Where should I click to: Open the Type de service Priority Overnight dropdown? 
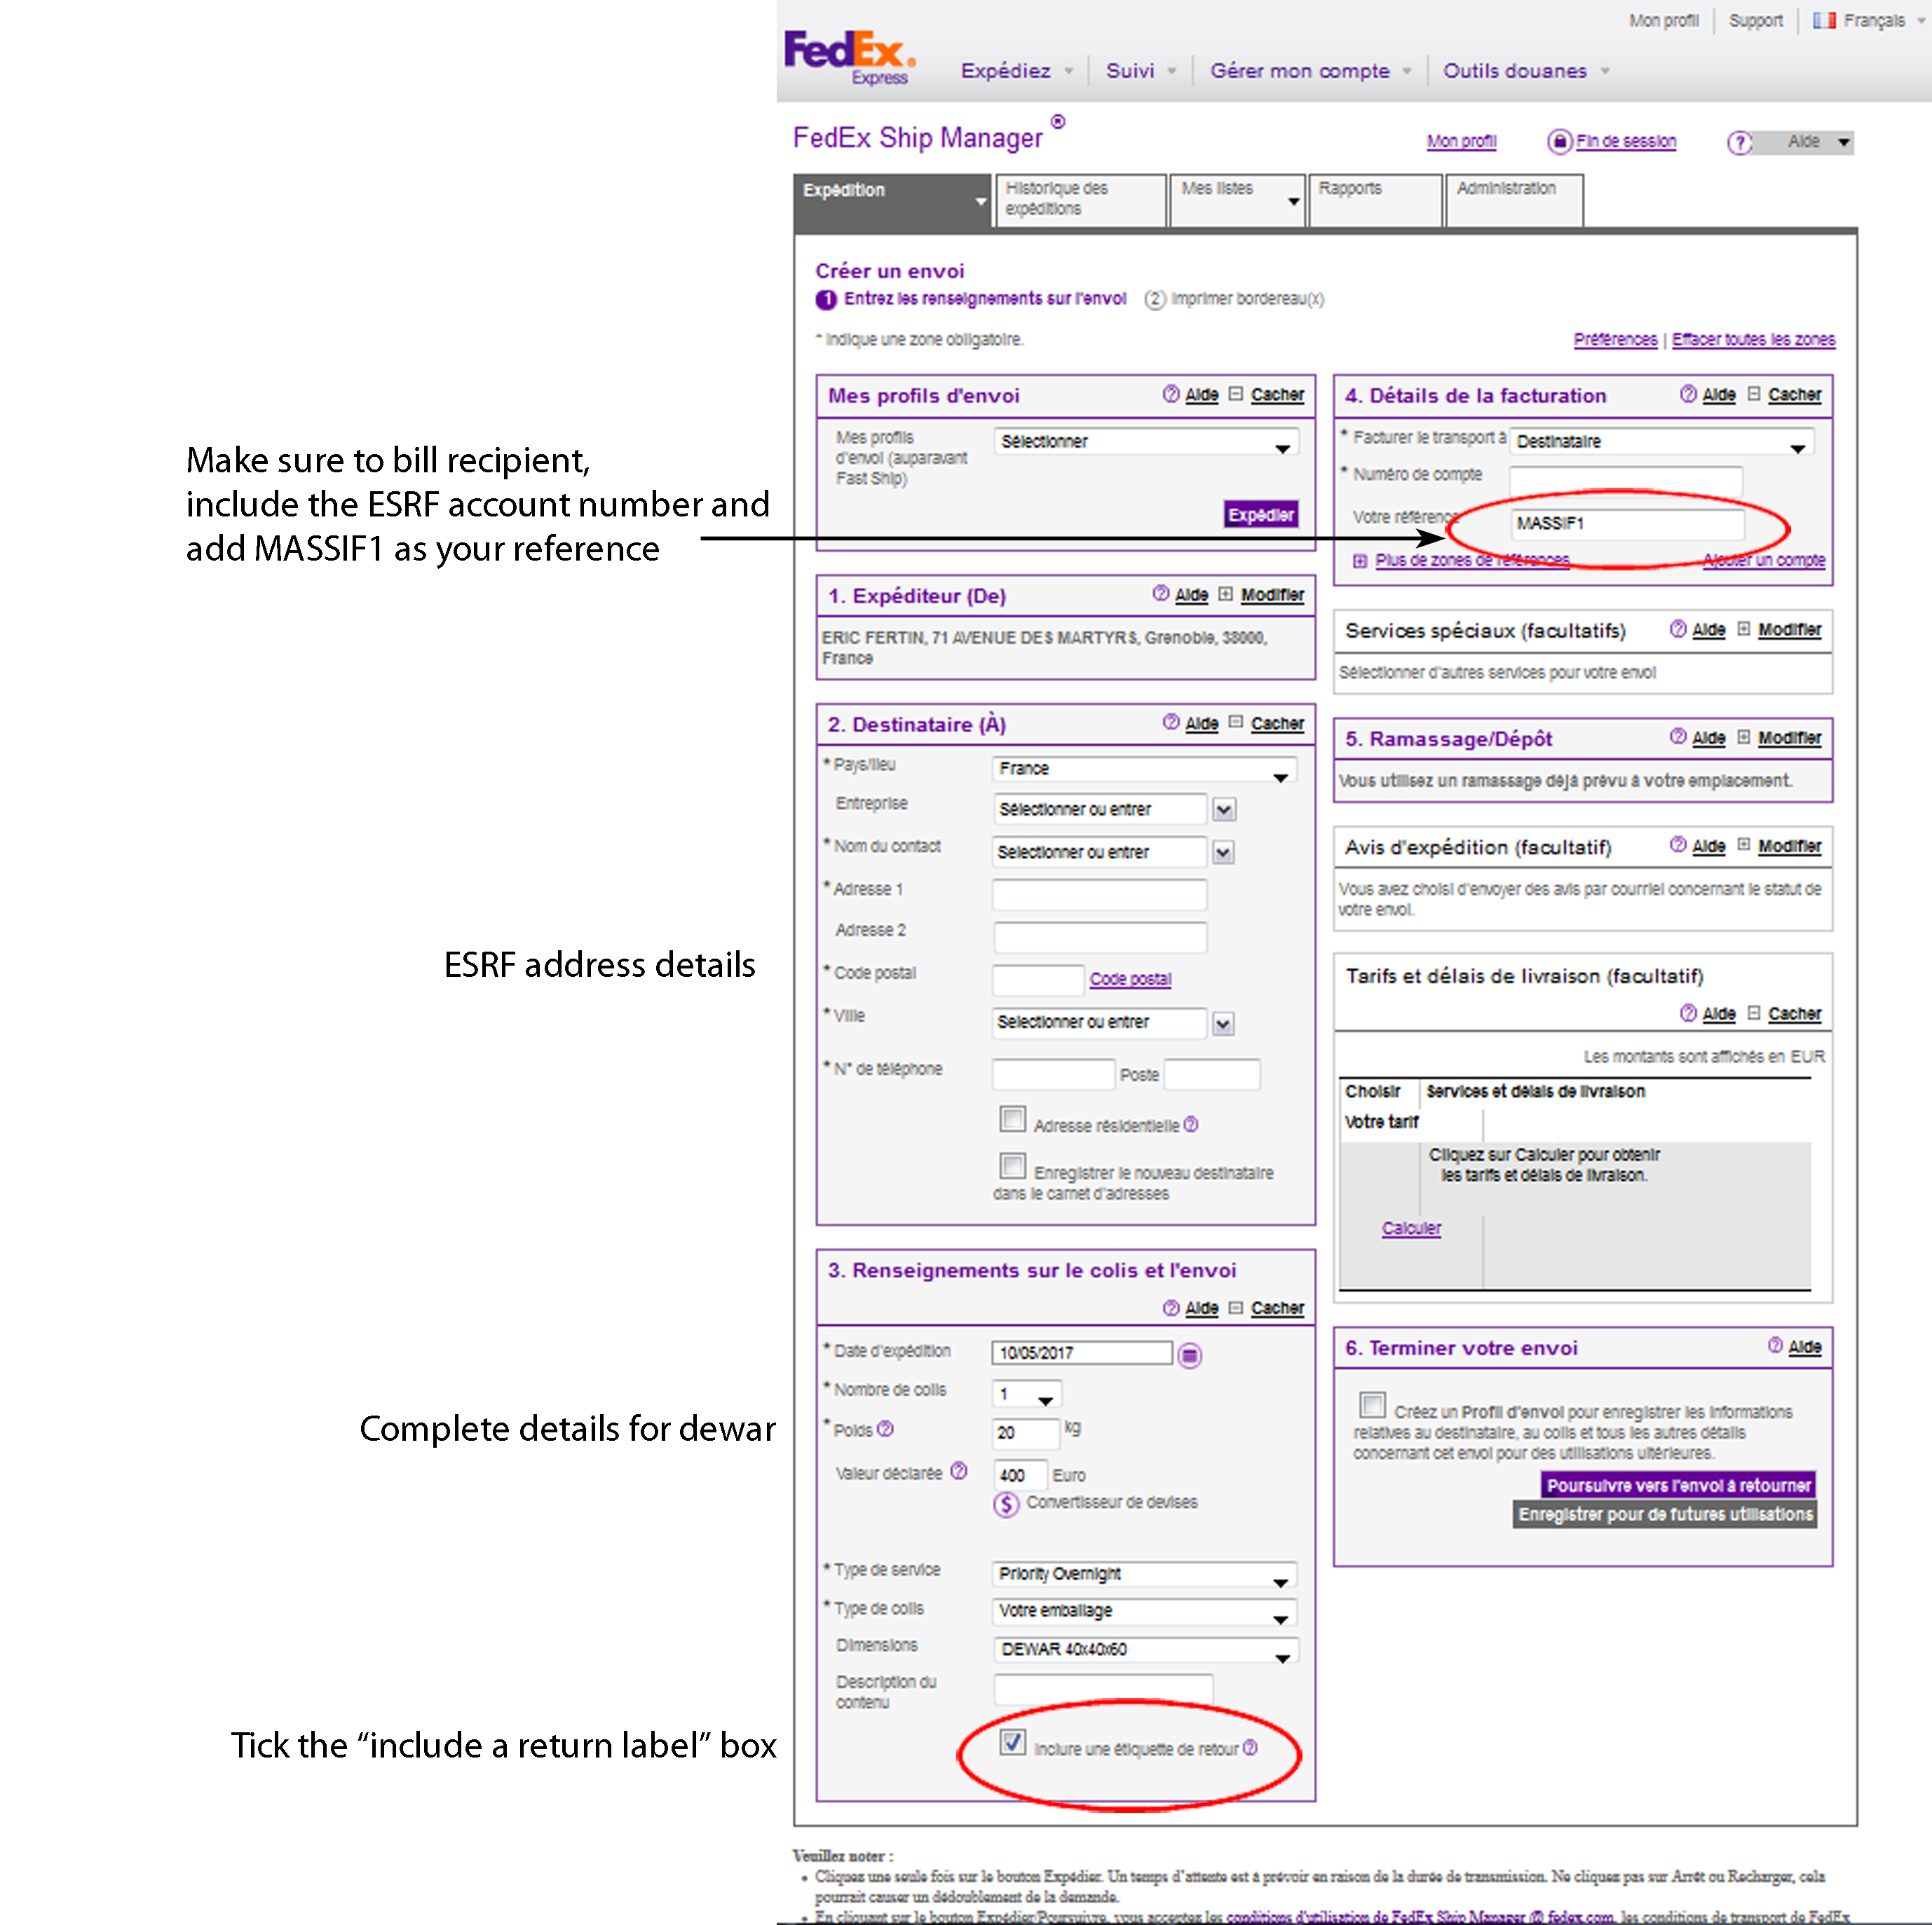coord(1144,1574)
